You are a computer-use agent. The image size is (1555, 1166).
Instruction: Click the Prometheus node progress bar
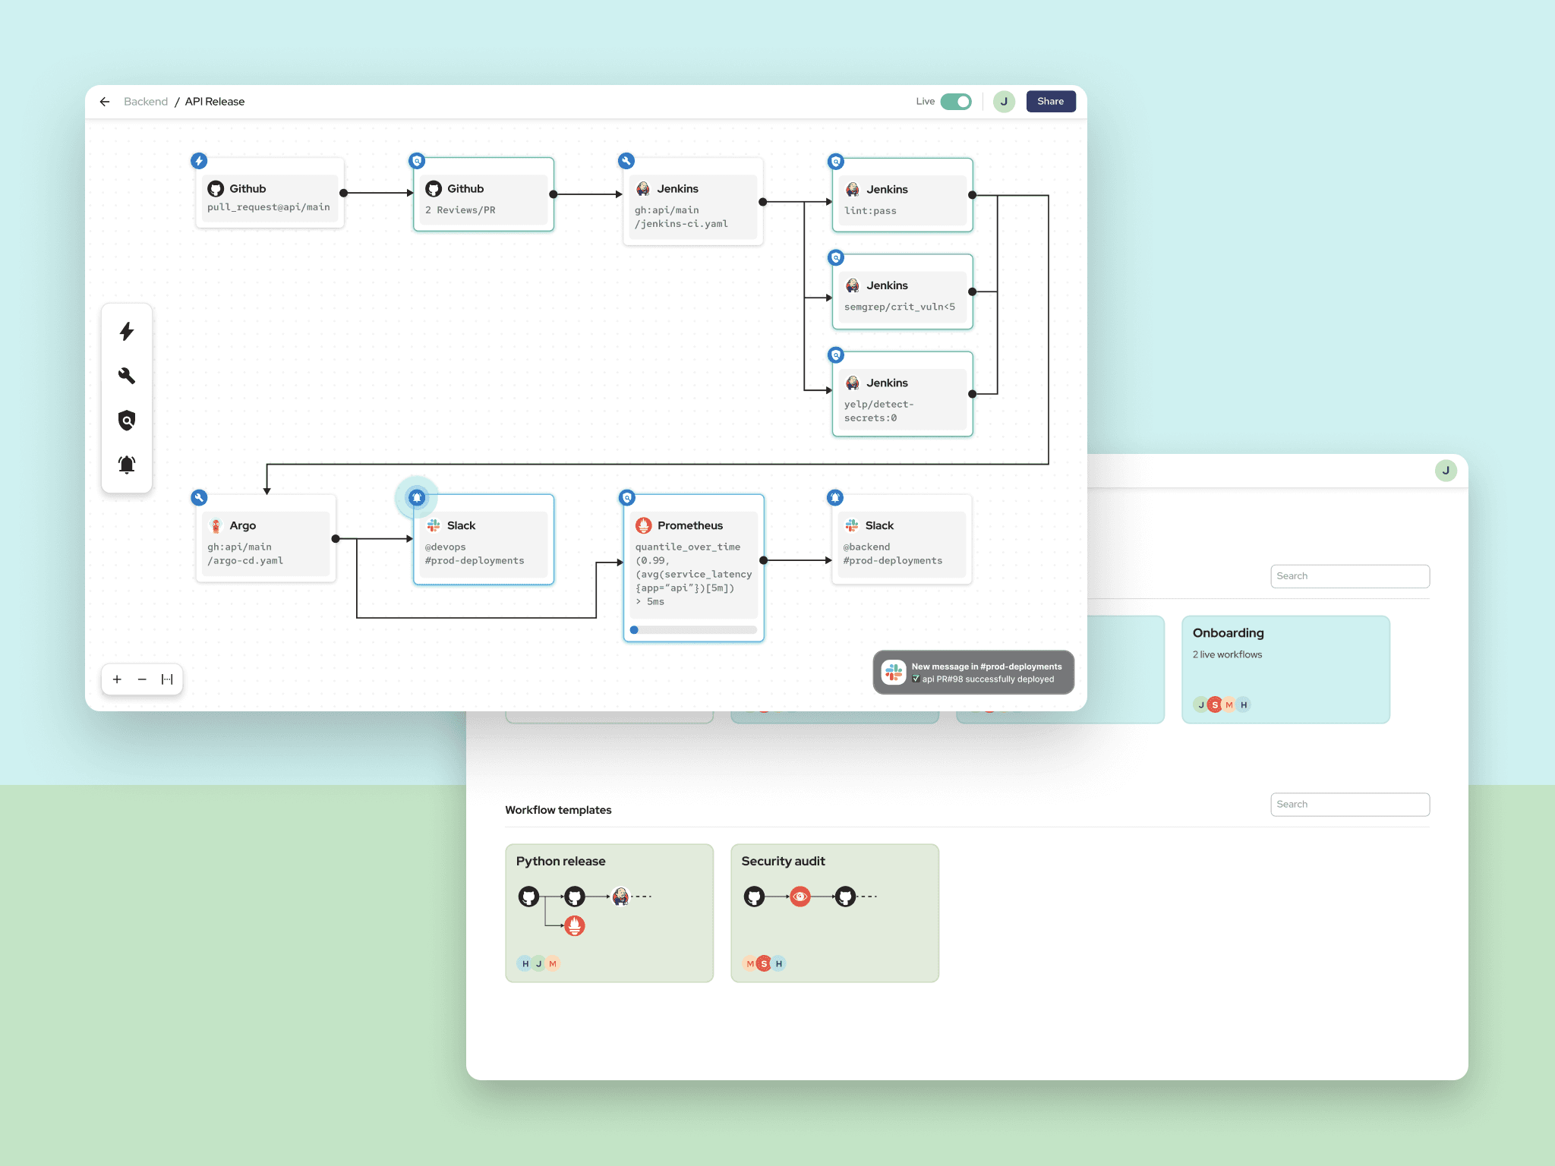tap(693, 630)
